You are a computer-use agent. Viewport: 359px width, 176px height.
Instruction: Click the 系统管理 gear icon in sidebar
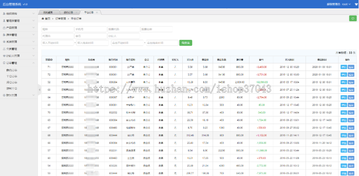[x=4, y=42]
